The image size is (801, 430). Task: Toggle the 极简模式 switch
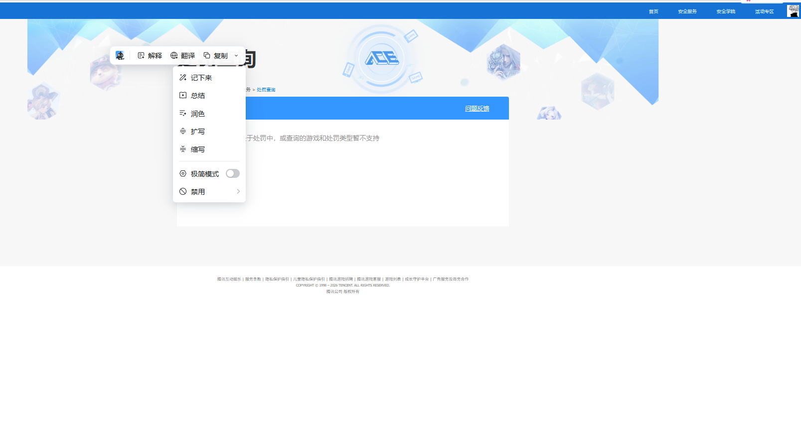pos(233,173)
